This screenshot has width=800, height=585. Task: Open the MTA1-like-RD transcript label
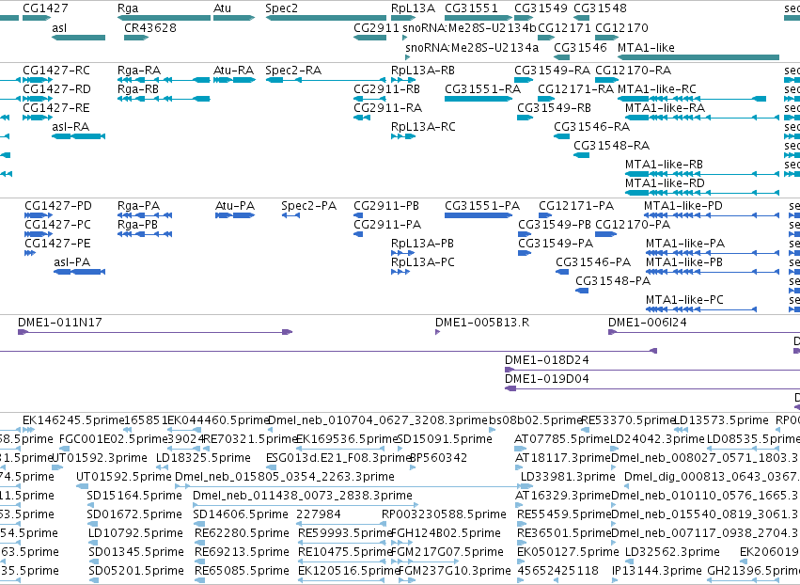tap(665, 183)
